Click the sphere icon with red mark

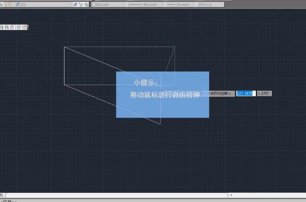pos(24,27)
